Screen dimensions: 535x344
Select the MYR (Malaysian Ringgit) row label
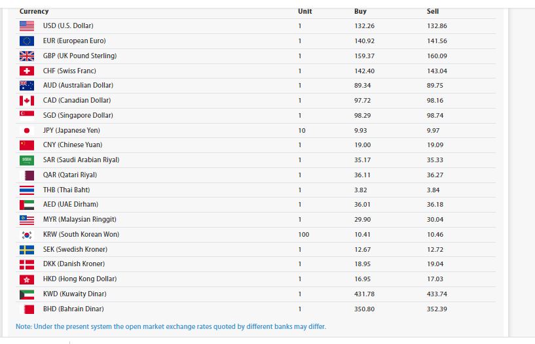click(x=79, y=219)
